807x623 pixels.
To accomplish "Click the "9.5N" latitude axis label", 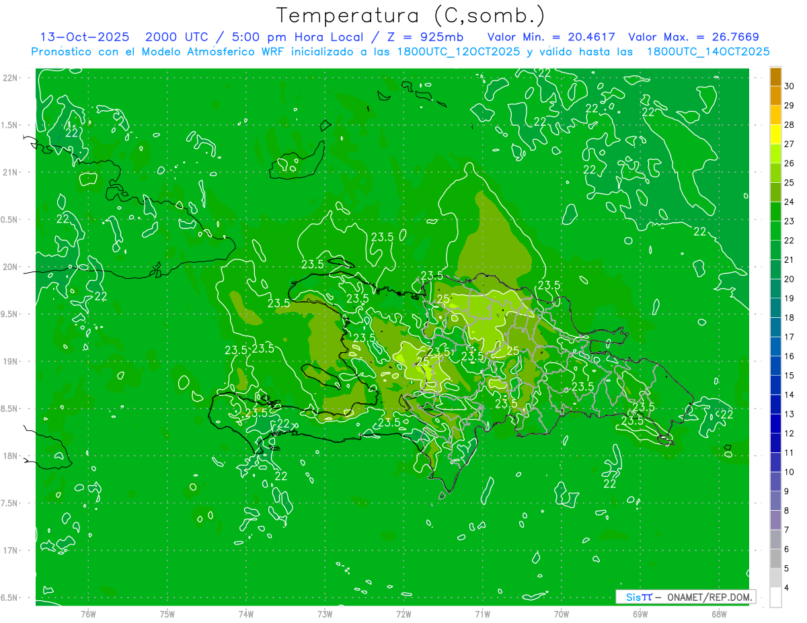I will [10, 314].
